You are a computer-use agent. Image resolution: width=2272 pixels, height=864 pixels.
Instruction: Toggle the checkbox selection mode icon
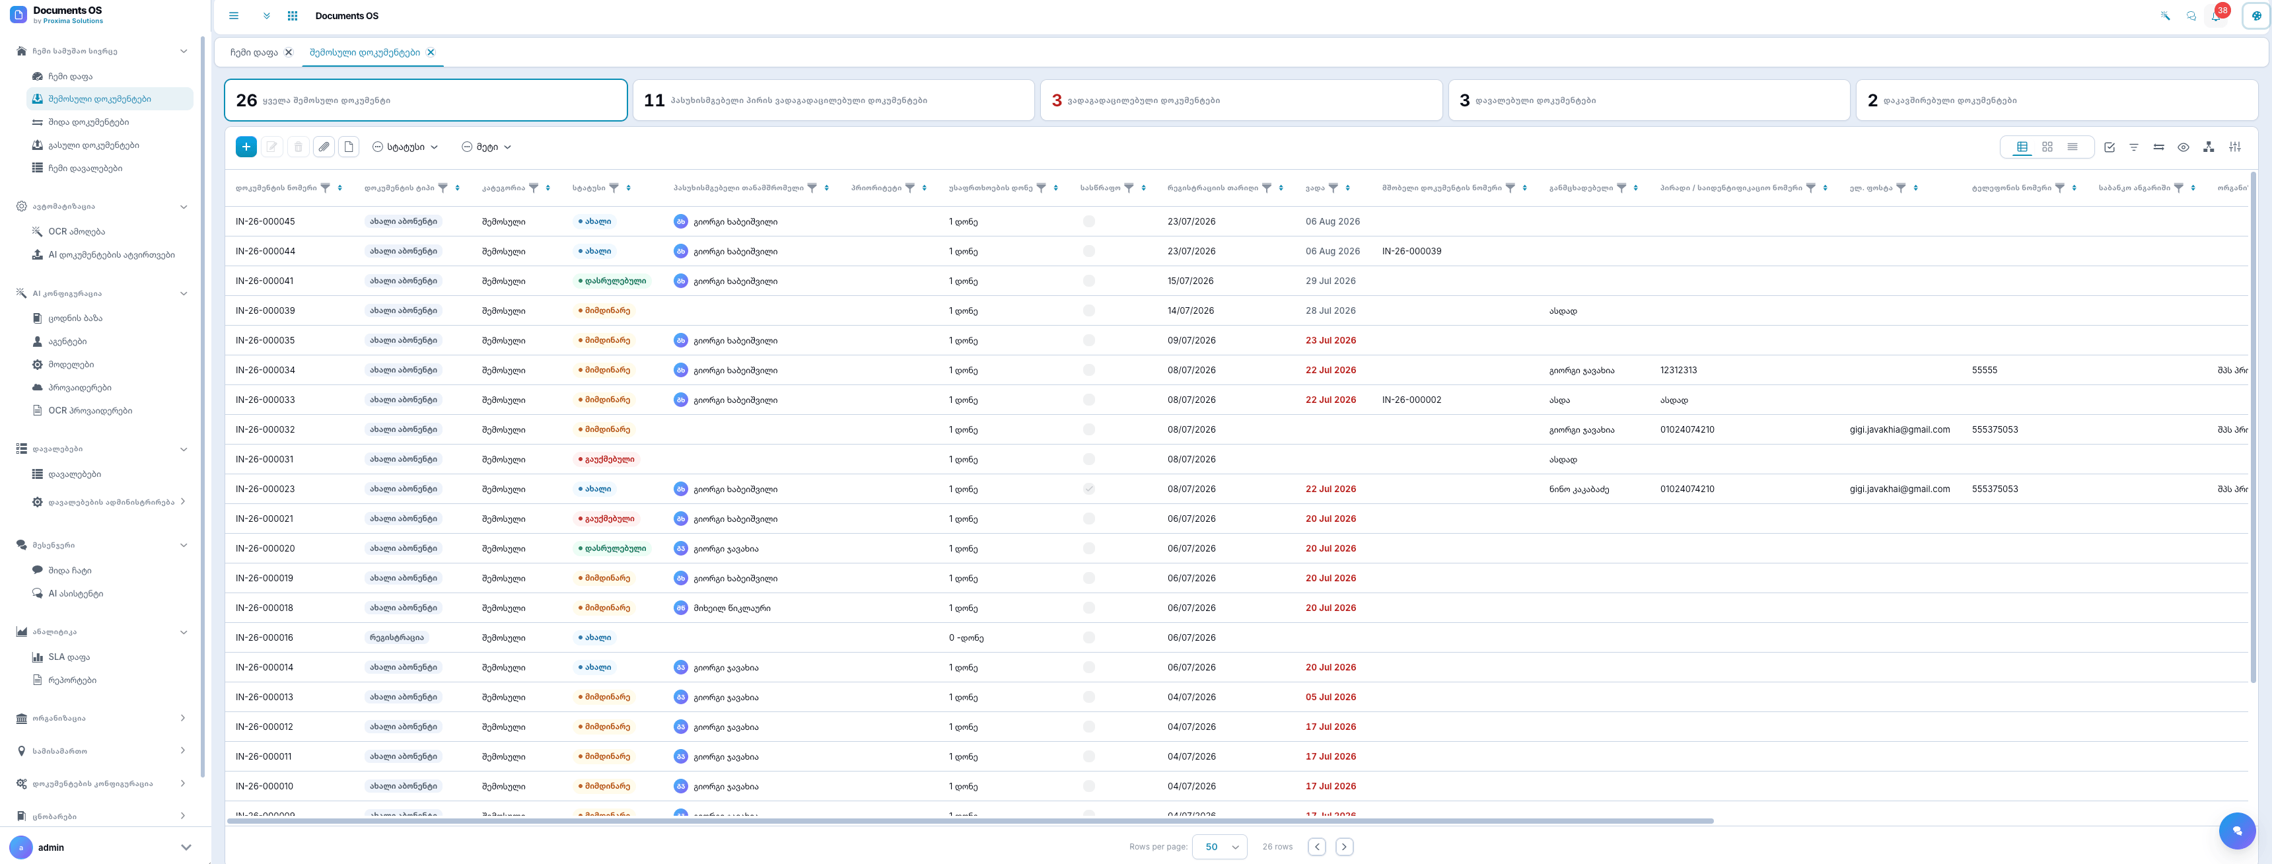[2109, 147]
